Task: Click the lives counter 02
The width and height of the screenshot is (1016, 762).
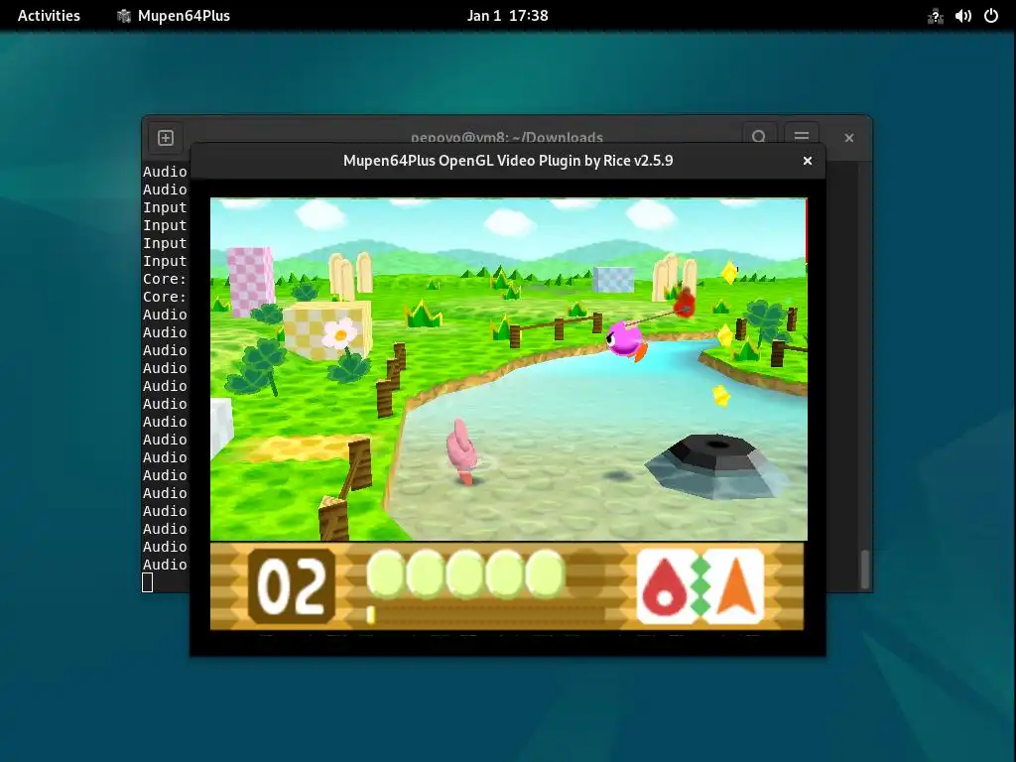Action: [292, 586]
